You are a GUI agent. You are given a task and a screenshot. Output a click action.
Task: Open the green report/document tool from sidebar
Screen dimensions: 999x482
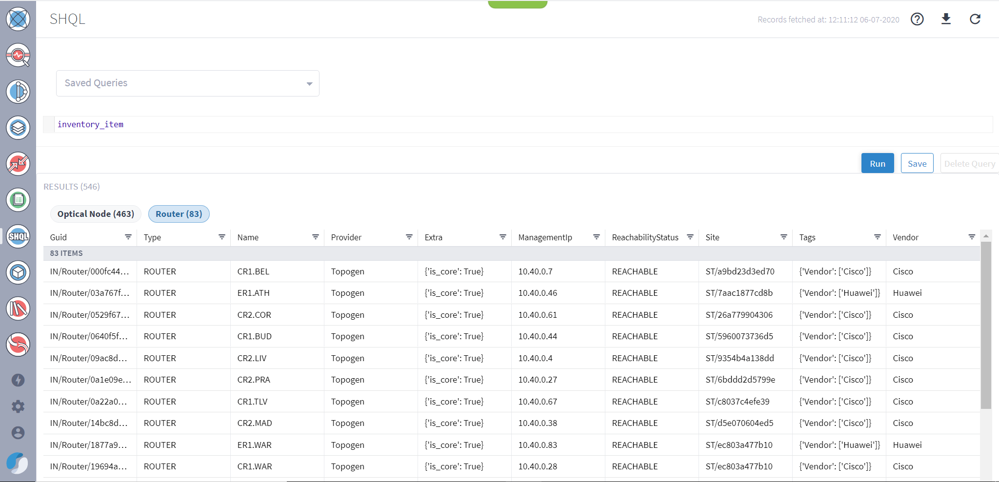click(x=18, y=200)
